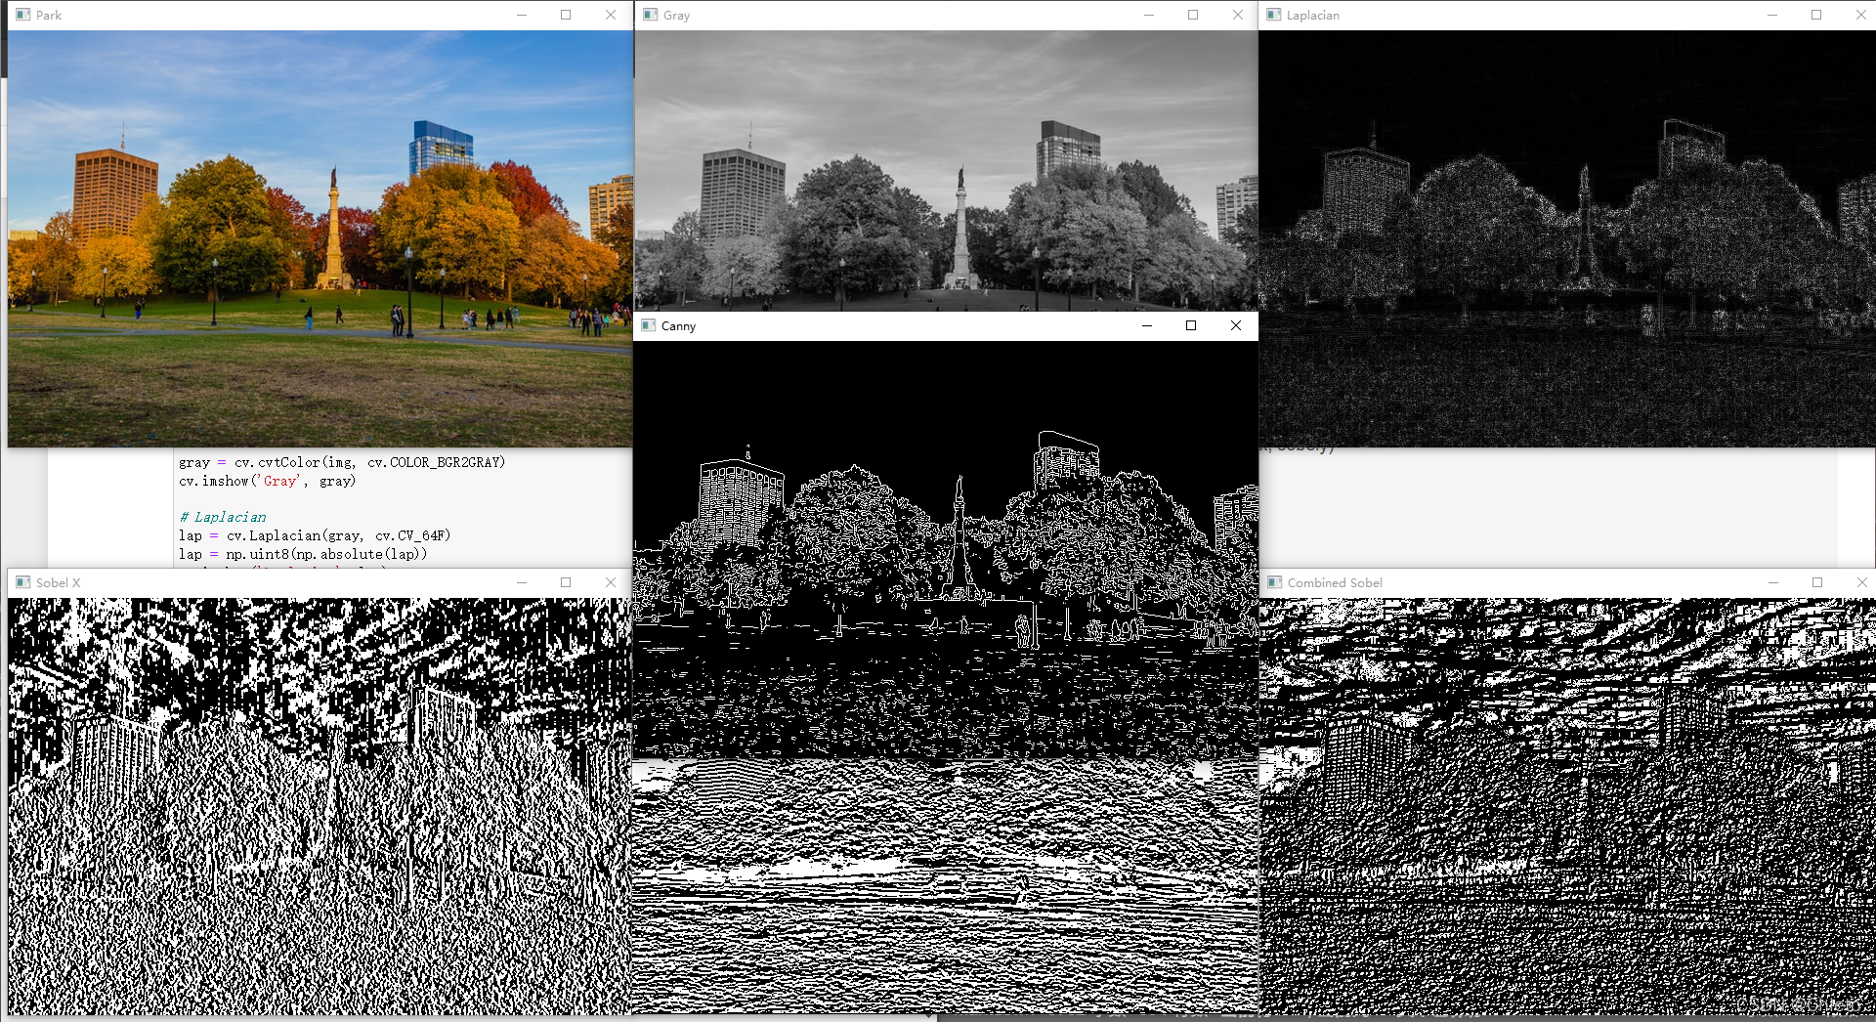Screen dimensions: 1876x1022
Task: Close the Gray window
Action: point(1238,15)
